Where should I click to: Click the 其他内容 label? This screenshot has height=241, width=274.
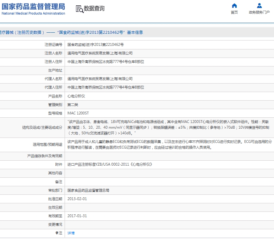(55, 173)
